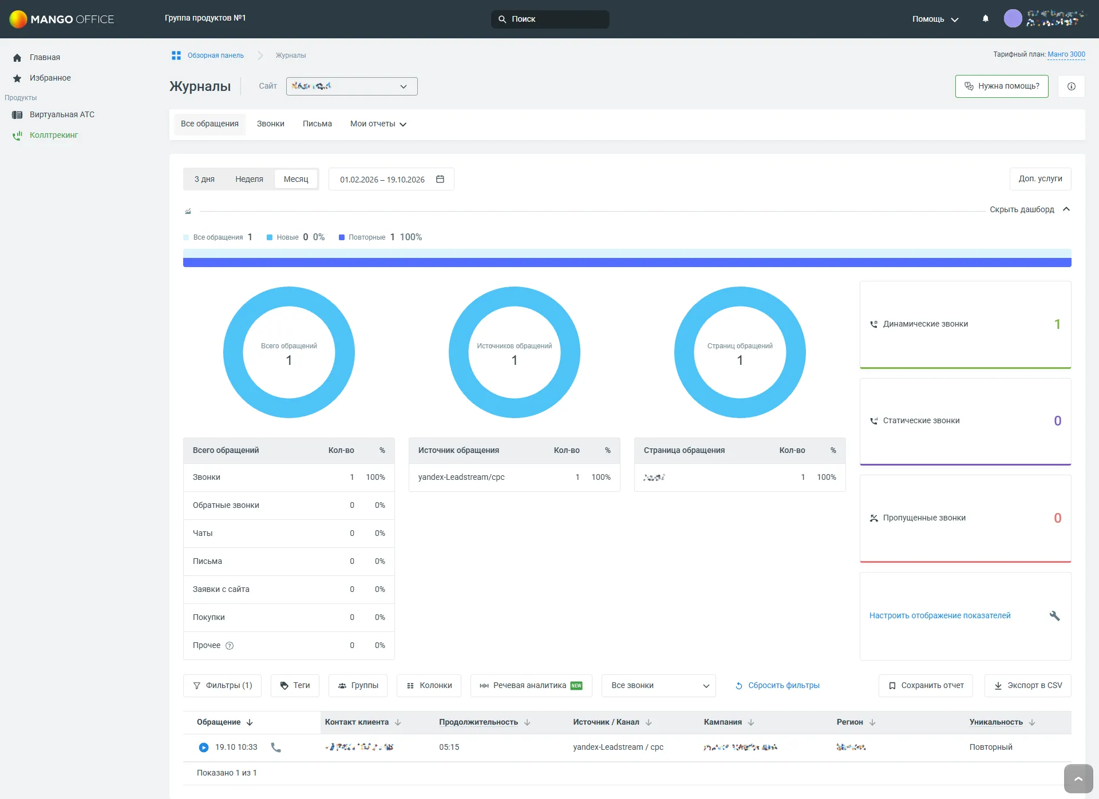This screenshot has width=1099, height=799.
Task: Open the Помощь dropdown
Action: coord(935,19)
